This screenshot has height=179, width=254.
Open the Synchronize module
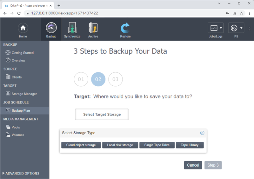click(72, 30)
